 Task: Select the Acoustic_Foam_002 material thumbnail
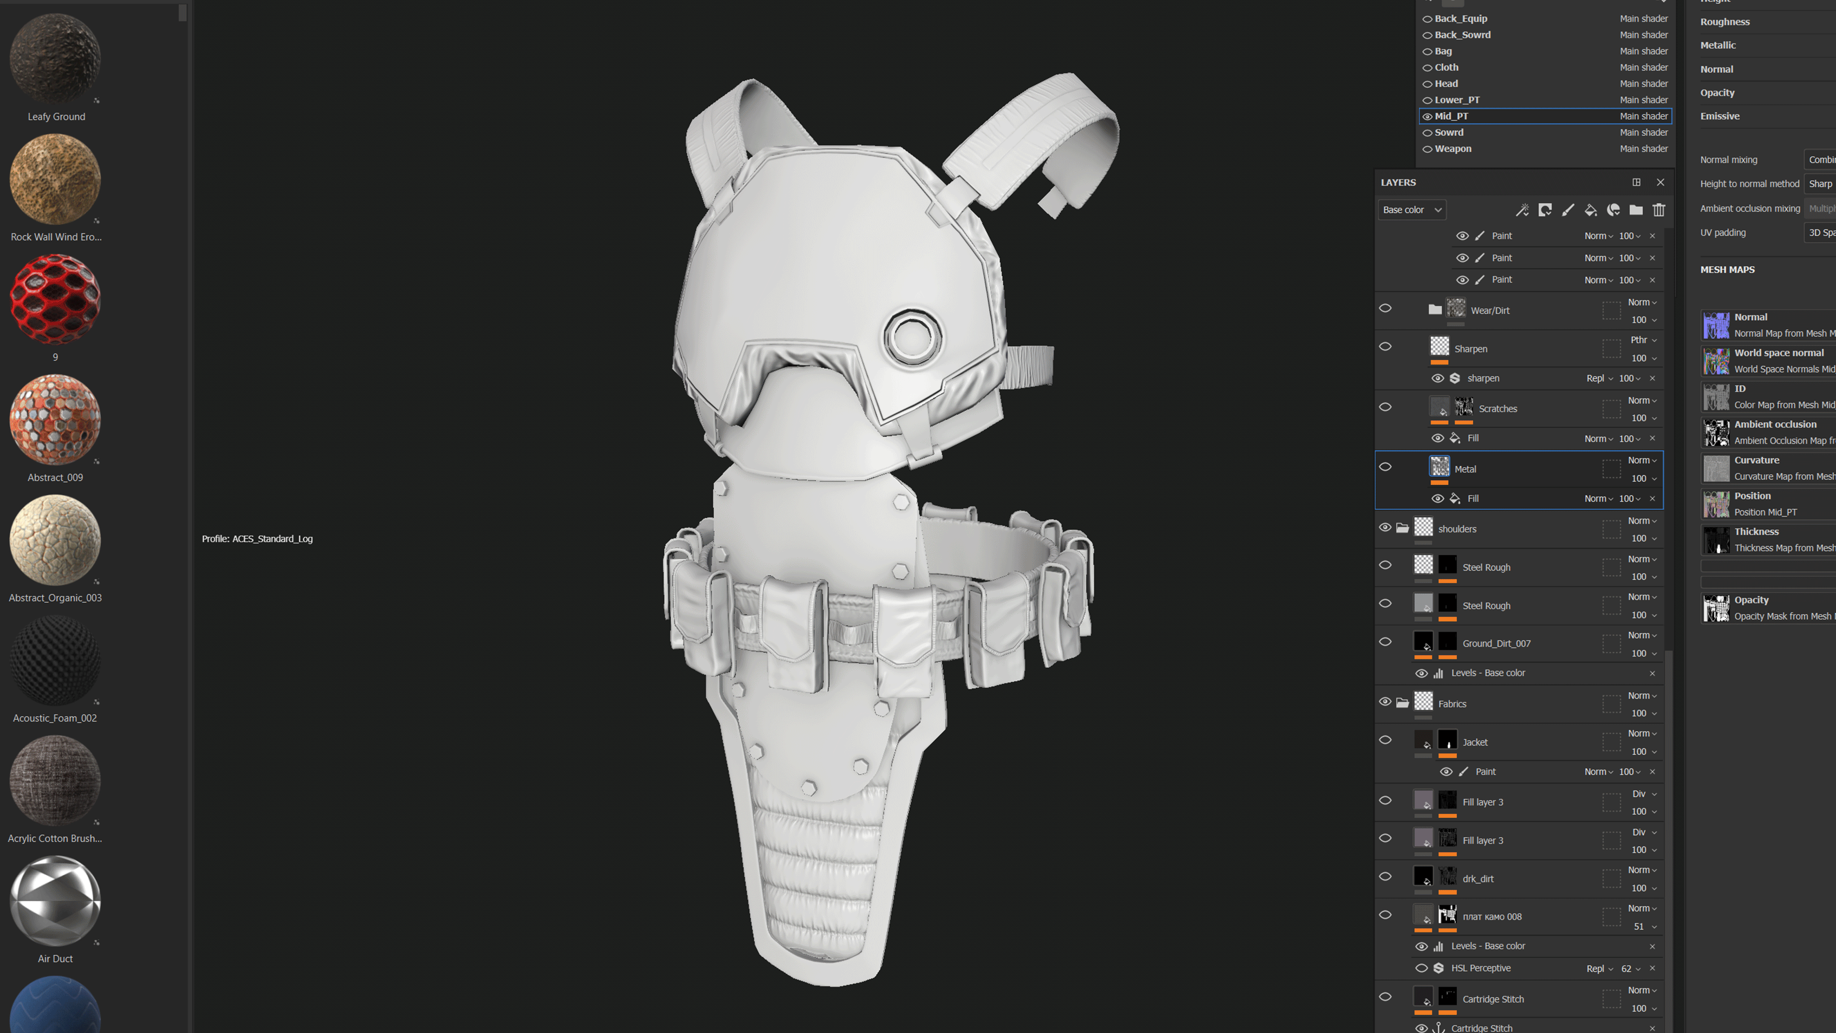(x=55, y=660)
